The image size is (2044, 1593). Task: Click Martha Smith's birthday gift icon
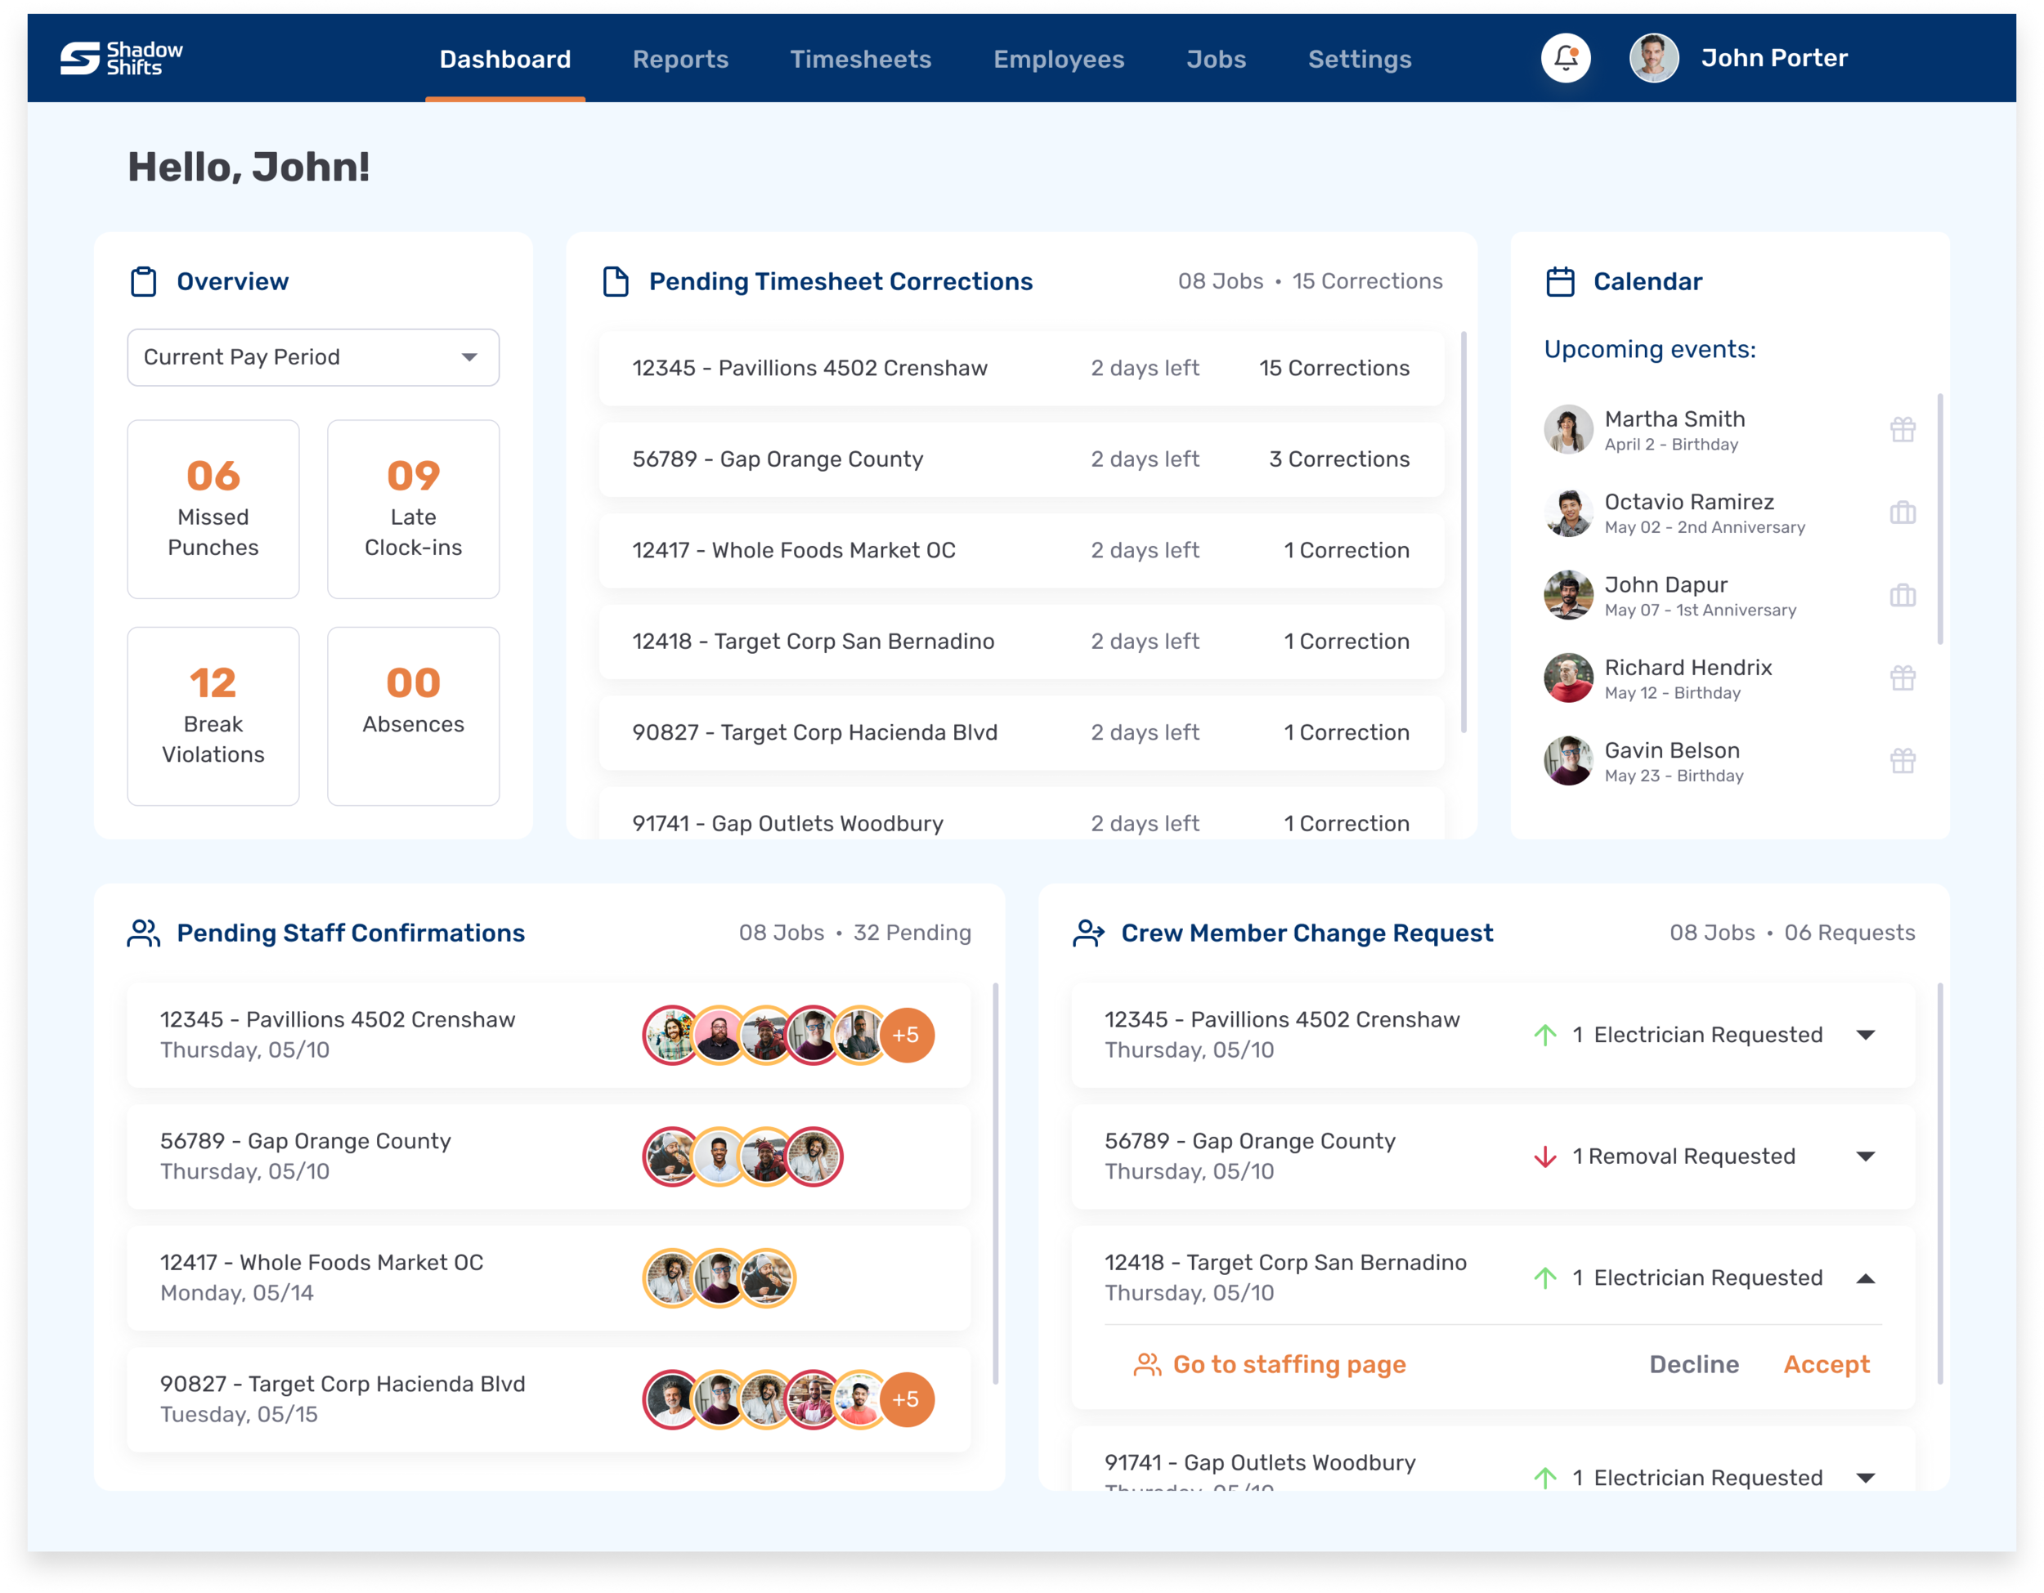tap(1902, 429)
